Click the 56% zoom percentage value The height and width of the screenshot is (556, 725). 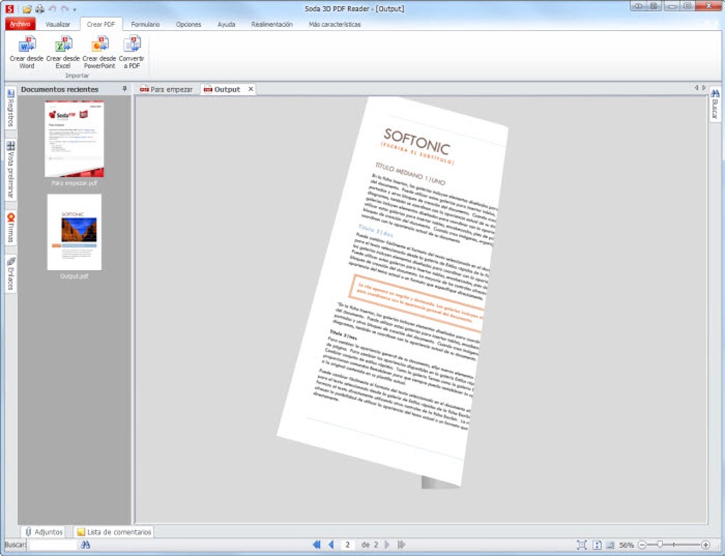626,545
